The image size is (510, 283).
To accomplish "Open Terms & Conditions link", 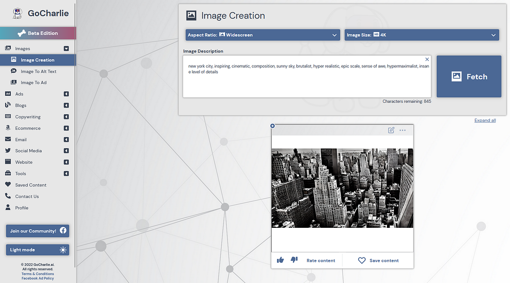I will (38, 274).
